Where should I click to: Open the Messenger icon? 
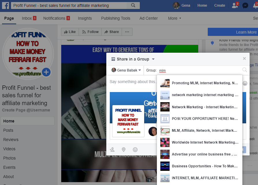point(245,6)
